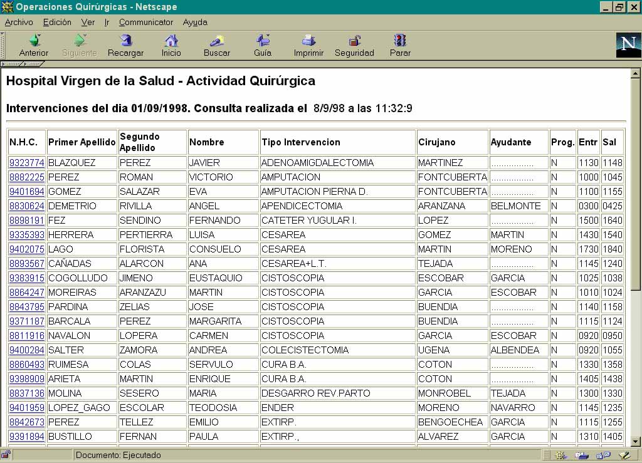Expand the first collapsed toolbar tab
642x463 pixels.
[x=11, y=64]
